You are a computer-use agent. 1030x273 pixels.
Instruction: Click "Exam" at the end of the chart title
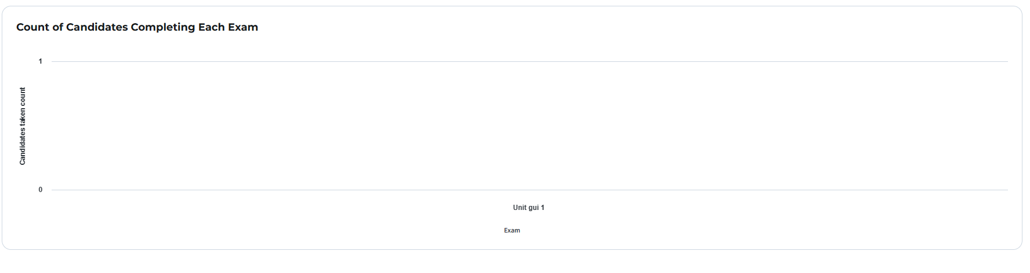[x=243, y=27]
